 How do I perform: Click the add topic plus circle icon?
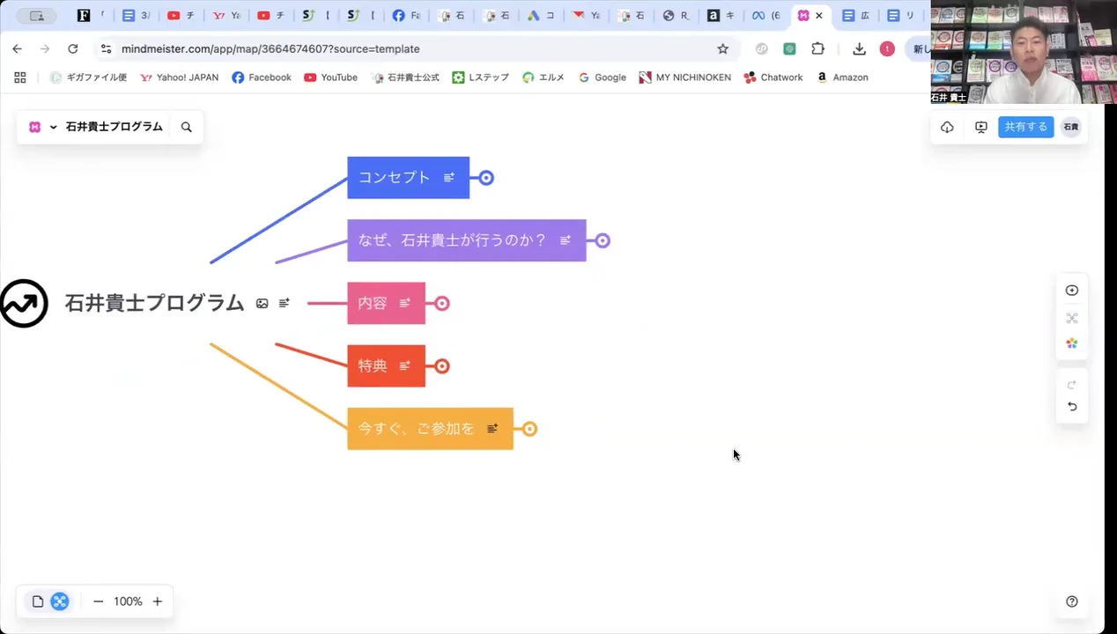tap(1072, 291)
